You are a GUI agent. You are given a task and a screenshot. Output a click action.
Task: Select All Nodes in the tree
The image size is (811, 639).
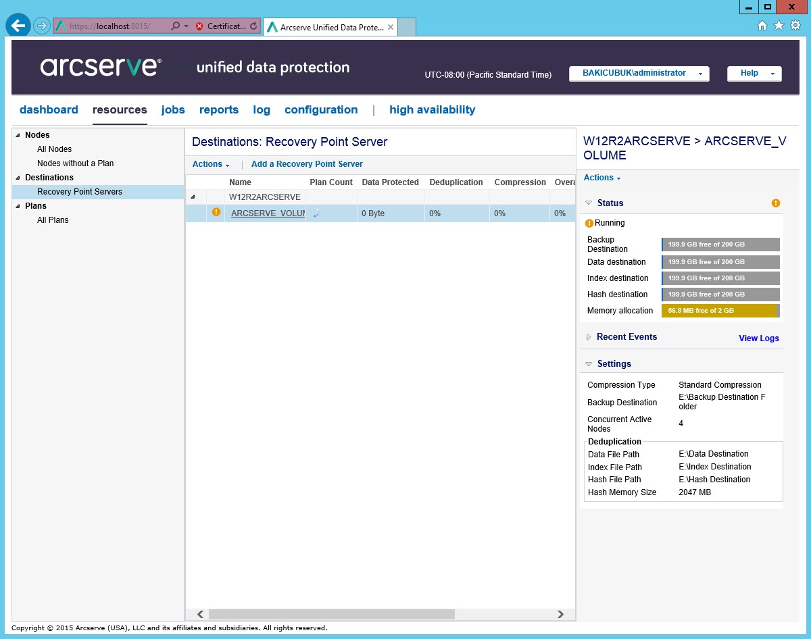pyautogui.click(x=54, y=149)
